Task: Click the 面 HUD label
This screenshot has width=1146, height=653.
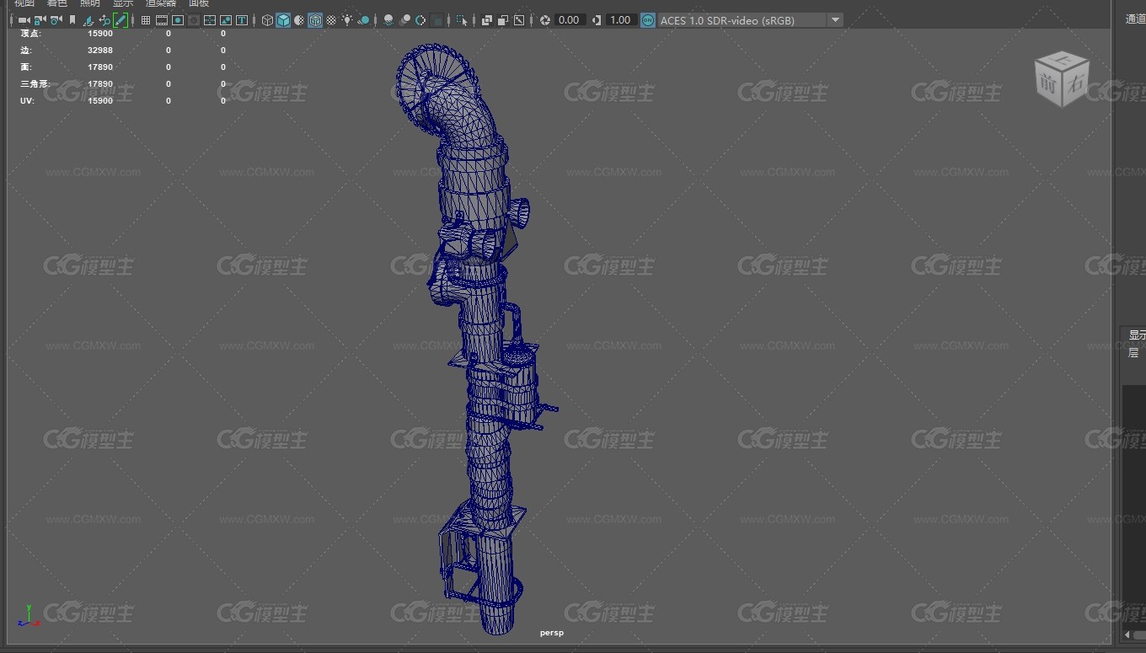Action: coord(25,67)
